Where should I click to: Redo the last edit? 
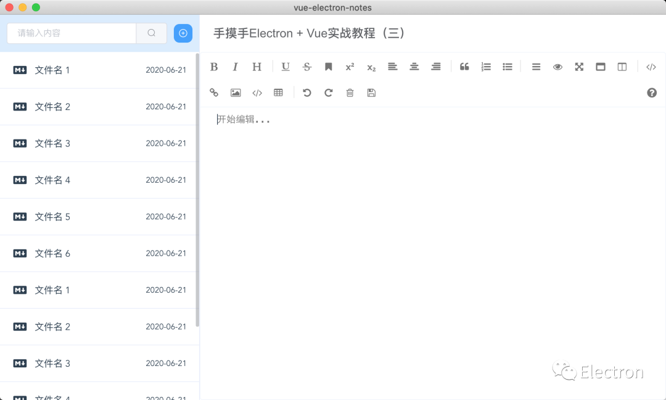tap(328, 93)
